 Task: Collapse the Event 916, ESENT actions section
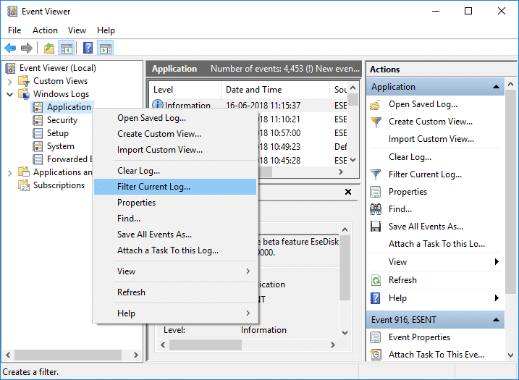(x=496, y=320)
